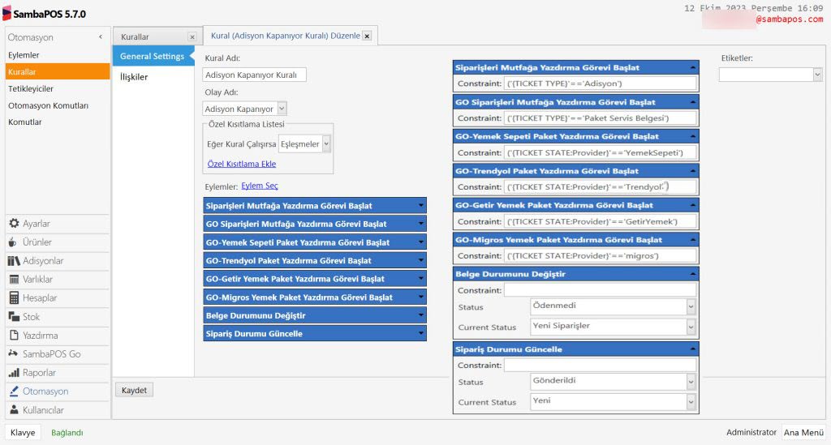The image size is (831, 445).
Task: Select Kurallar in the sidebar
Action: point(58,72)
